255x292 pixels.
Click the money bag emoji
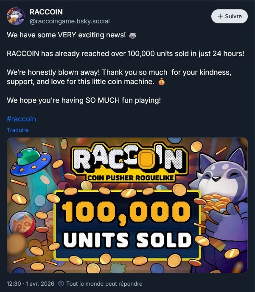pyautogui.click(x=161, y=82)
